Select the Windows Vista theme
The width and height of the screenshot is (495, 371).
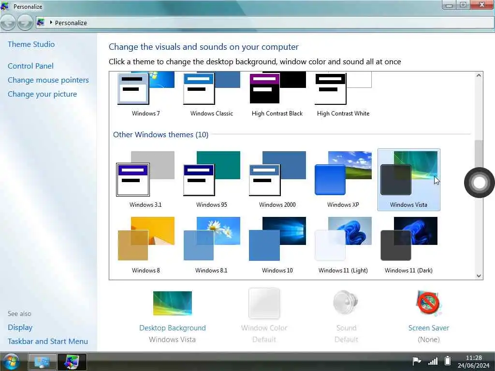[409, 180]
